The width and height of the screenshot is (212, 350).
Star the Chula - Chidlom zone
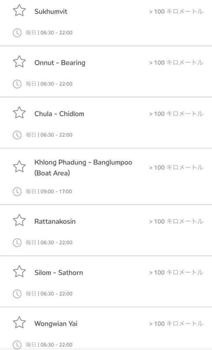(19, 113)
